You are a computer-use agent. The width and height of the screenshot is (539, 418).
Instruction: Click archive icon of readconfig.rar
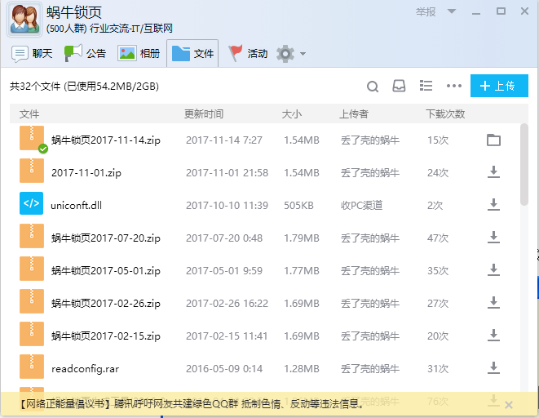click(32, 367)
